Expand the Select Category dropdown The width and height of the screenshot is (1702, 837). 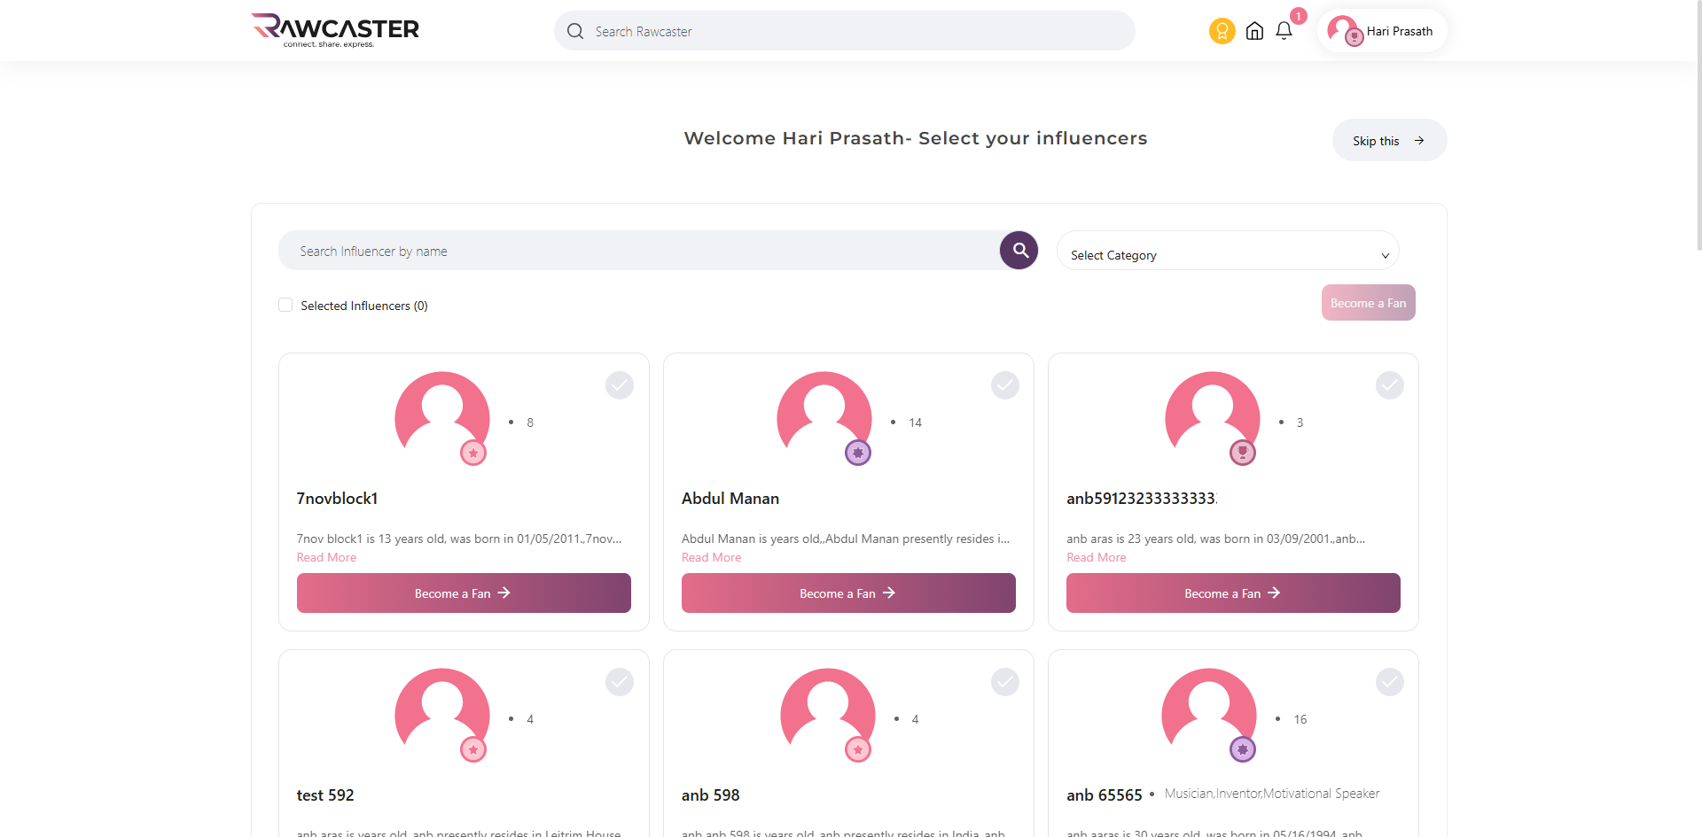click(1228, 254)
